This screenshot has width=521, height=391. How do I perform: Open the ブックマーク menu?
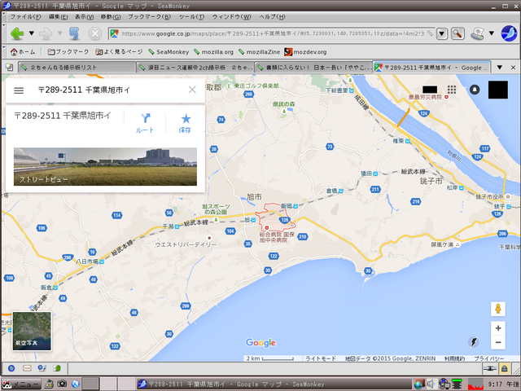click(150, 16)
